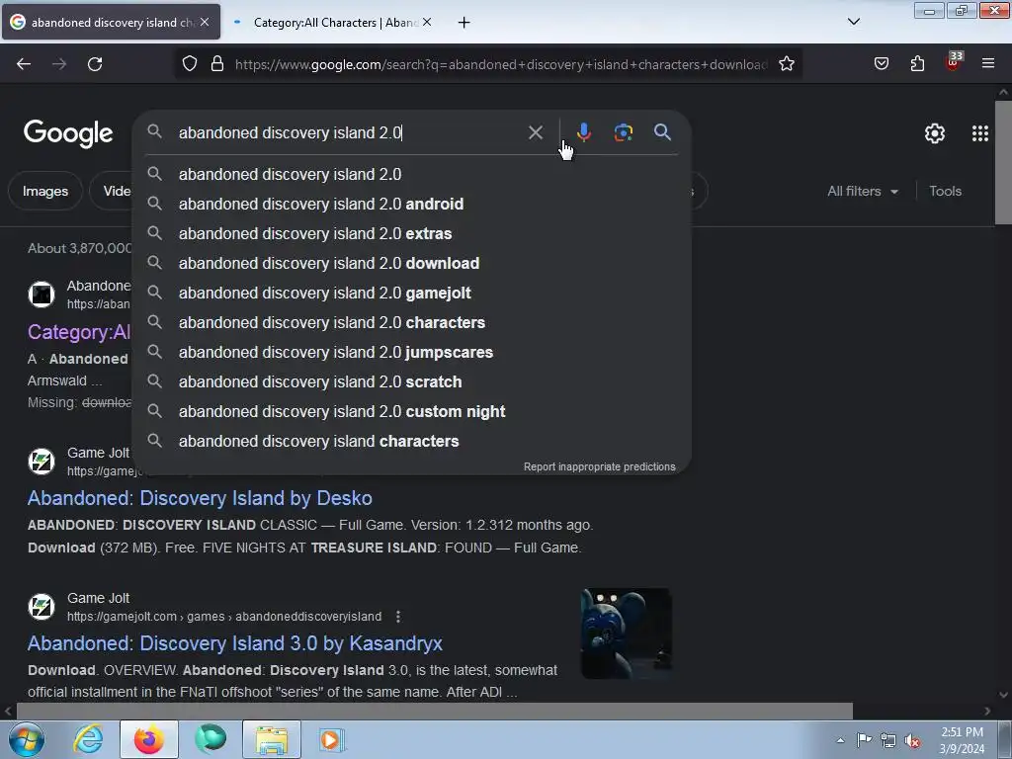Click the address bar URL
The image size is (1012, 759).
click(x=500, y=64)
